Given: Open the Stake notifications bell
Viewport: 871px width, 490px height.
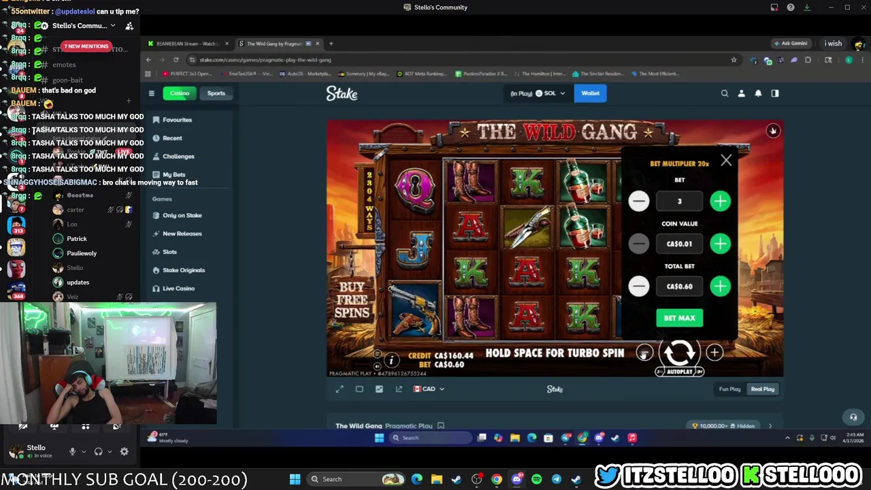Looking at the screenshot, I should click(758, 93).
